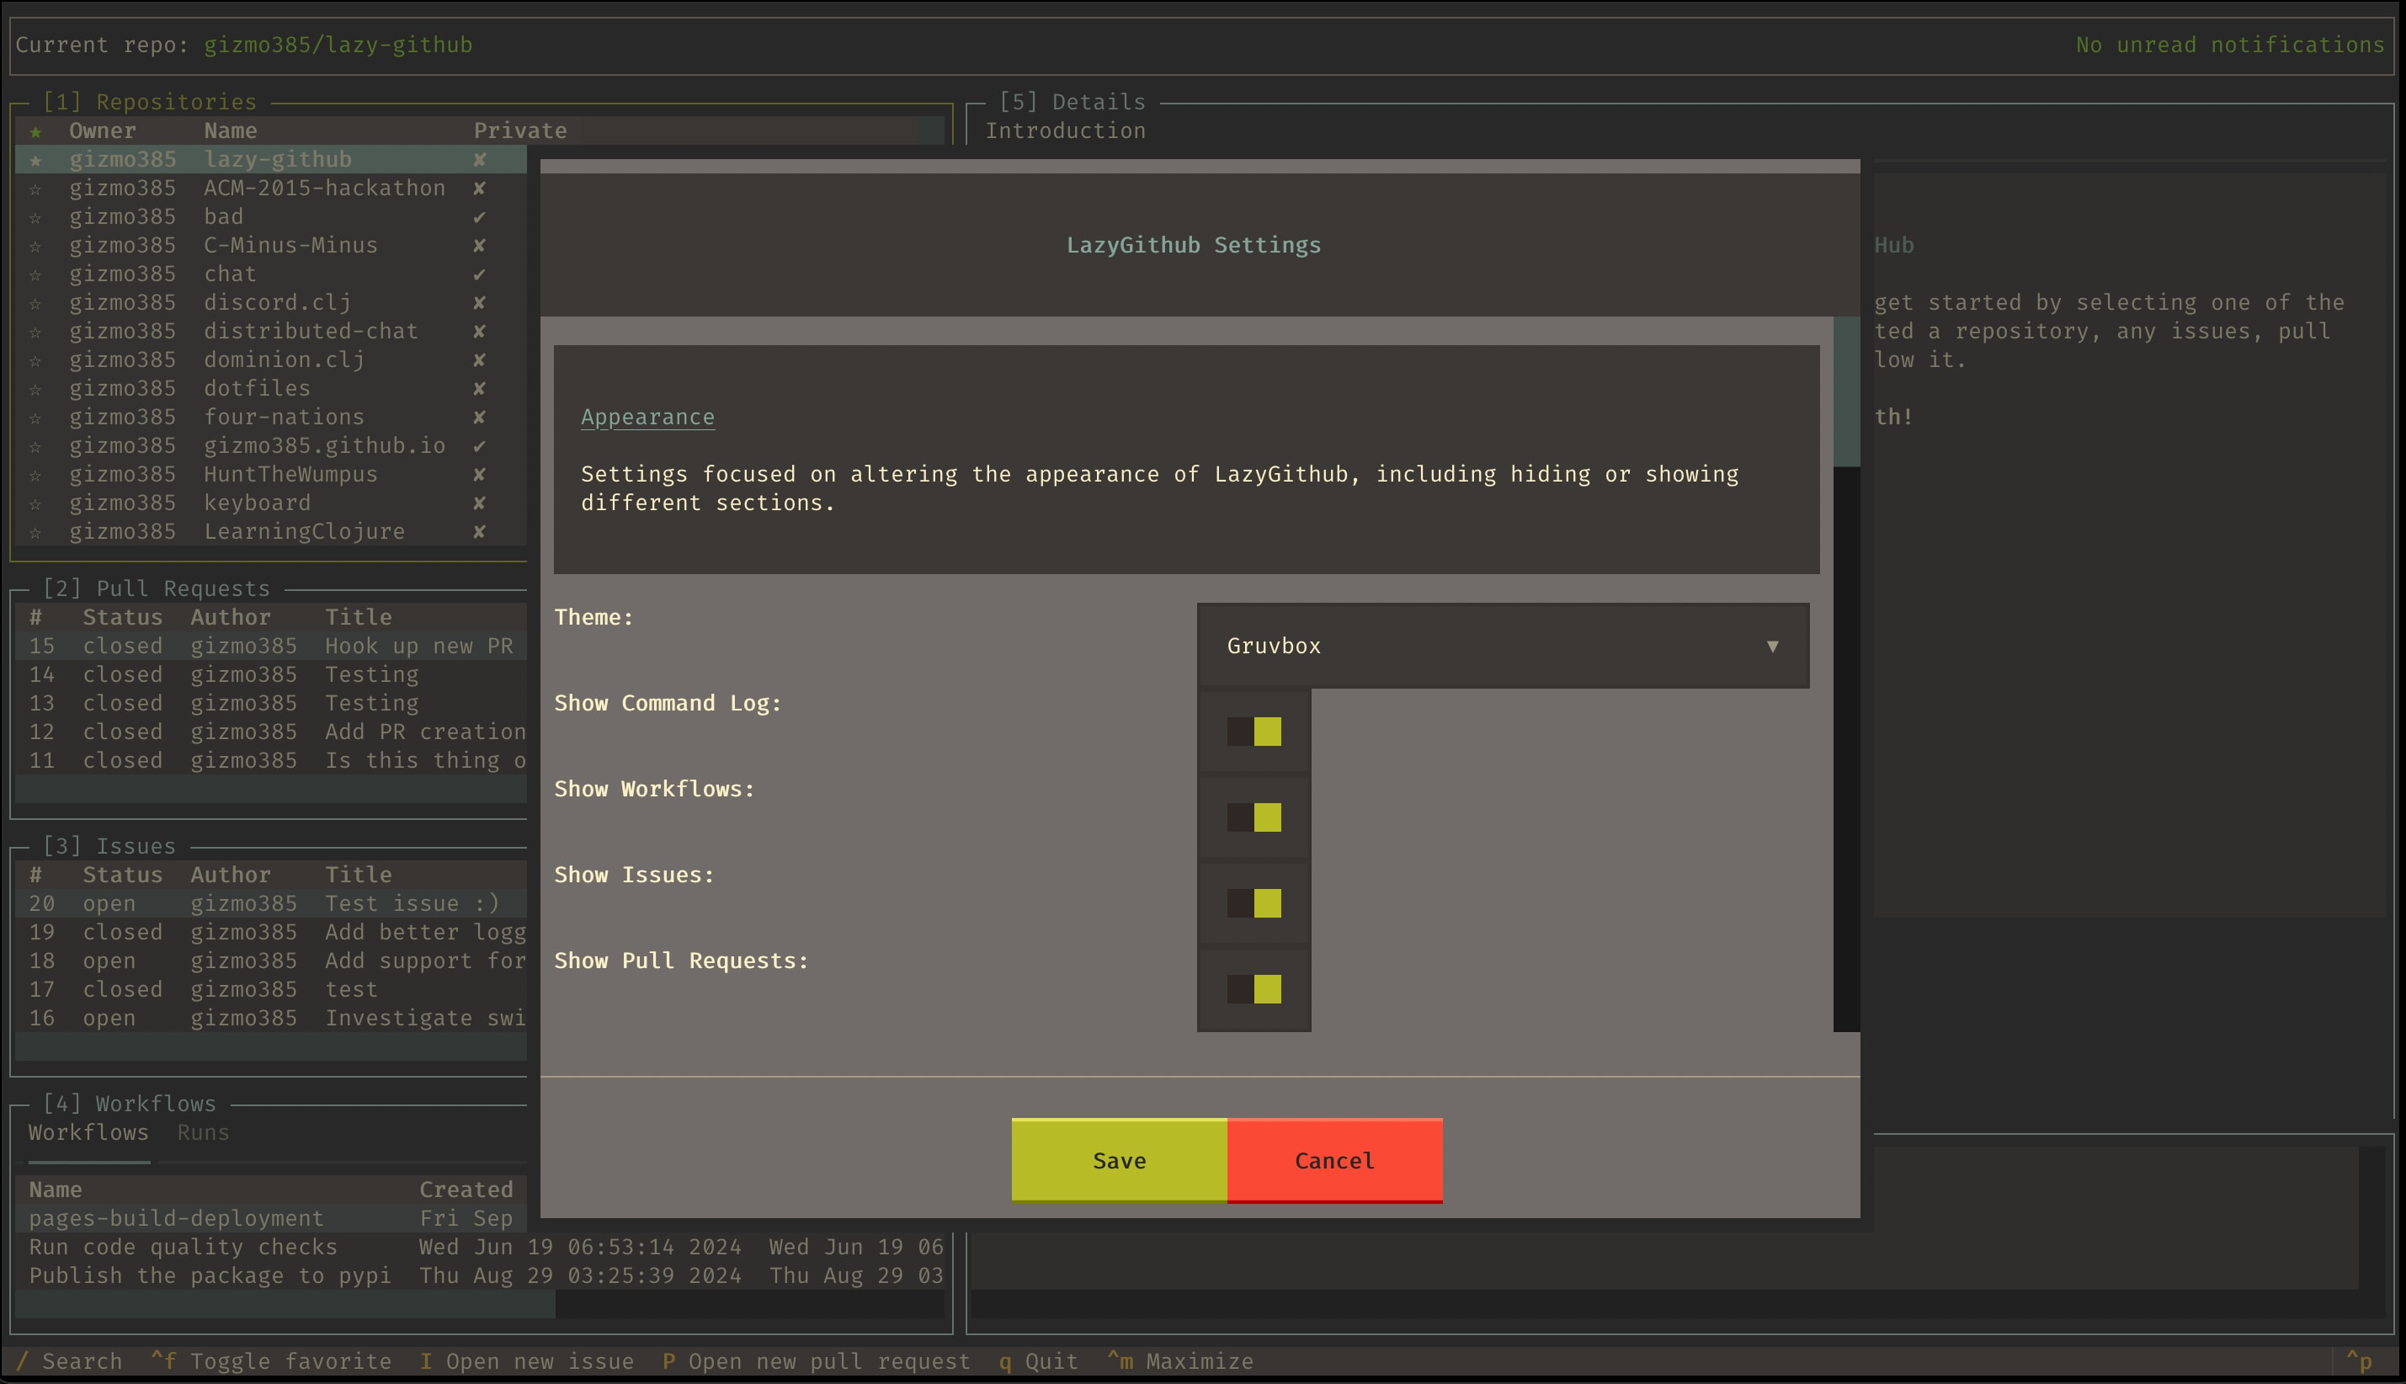Star the HuntTheWumpus repository
This screenshot has height=1384, width=2406.
pyautogui.click(x=35, y=473)
